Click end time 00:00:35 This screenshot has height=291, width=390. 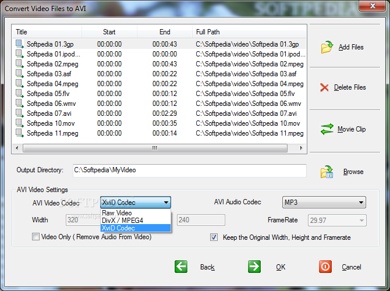165,123
